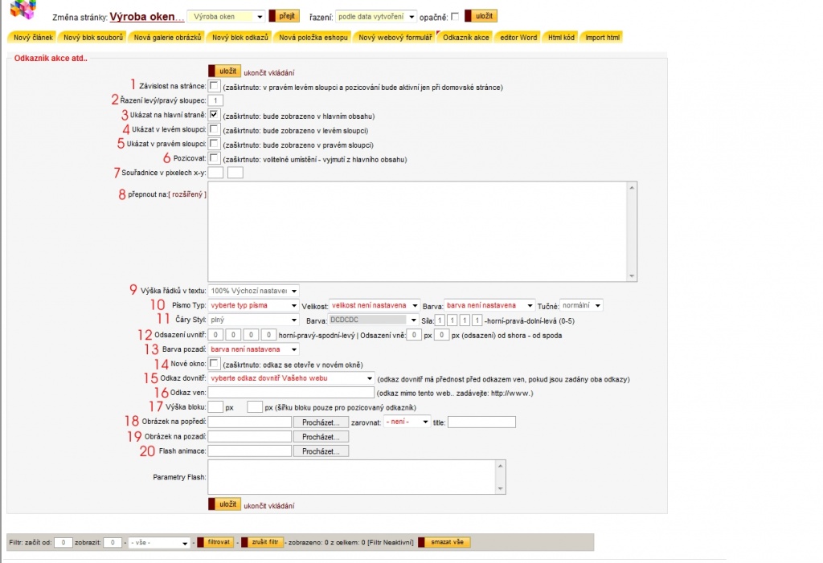Open the Nový článek tab

(32, 37)
